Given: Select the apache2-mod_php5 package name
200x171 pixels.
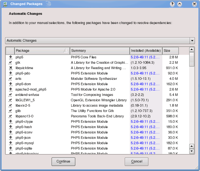Looking at the screenshot, I should tap(31, 90).
